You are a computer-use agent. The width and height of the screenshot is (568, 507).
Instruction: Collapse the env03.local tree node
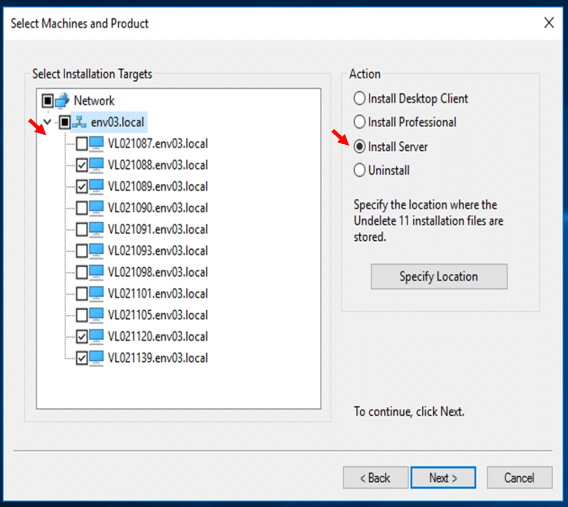[x=46, y=122]
